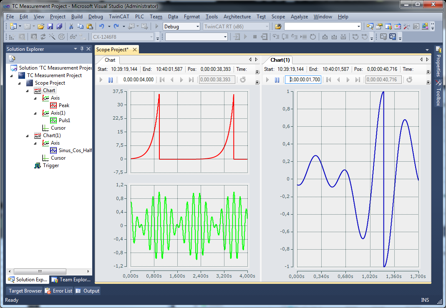The width and height of the screenshot is (446, 308).
Task: Click the Chart(1) position time field
Action: (383, 80)
